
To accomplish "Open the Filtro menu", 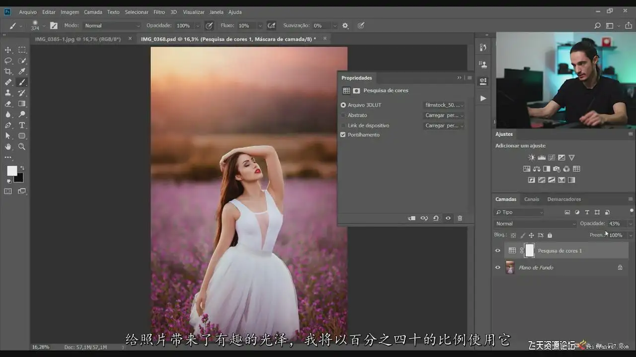I will coord(159,12).
